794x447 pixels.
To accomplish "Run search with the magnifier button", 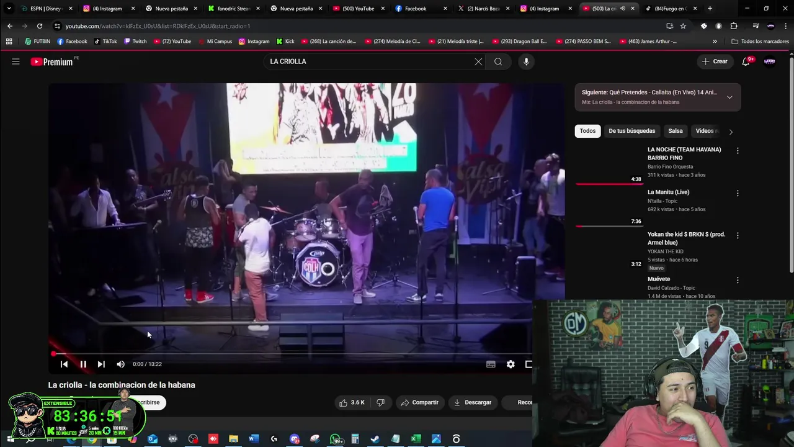I will click(x=498, y=61).
